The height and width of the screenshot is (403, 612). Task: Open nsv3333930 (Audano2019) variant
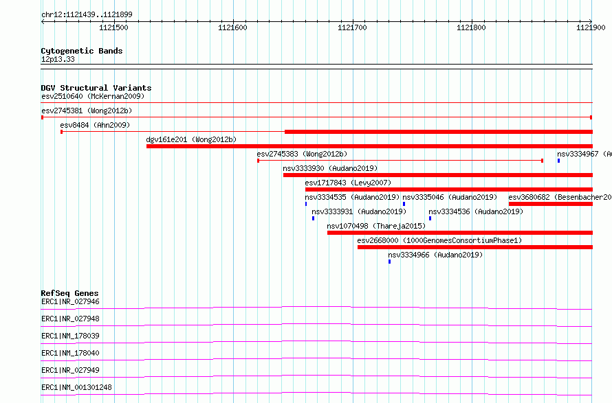pos(330,168)
